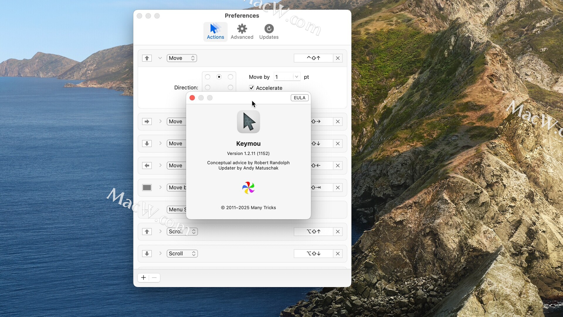Clear the ⌃⇧↑ shortcut with its X
Screen dimensions: 563x317
(338, 58)
